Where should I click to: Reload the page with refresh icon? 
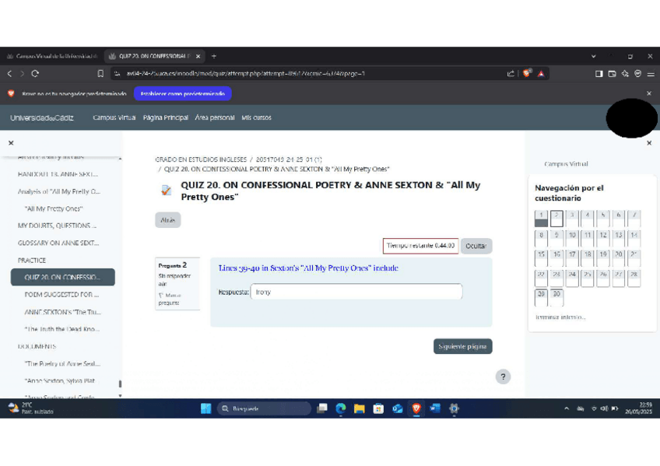point(35,74)
